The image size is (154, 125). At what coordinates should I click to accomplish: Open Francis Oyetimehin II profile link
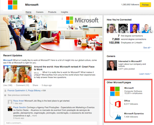(17, 91)
